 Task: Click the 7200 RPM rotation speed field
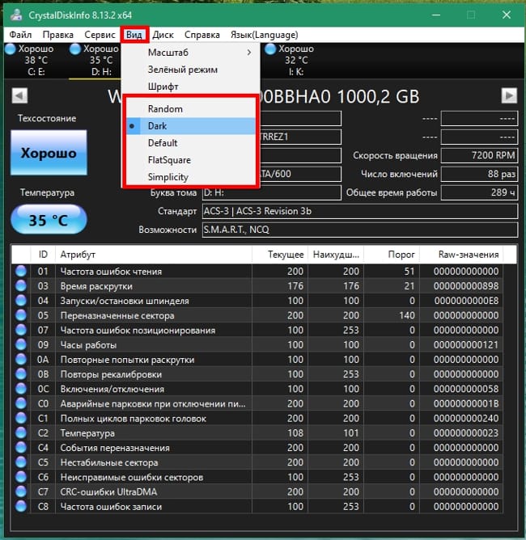[x=479, y=155]
